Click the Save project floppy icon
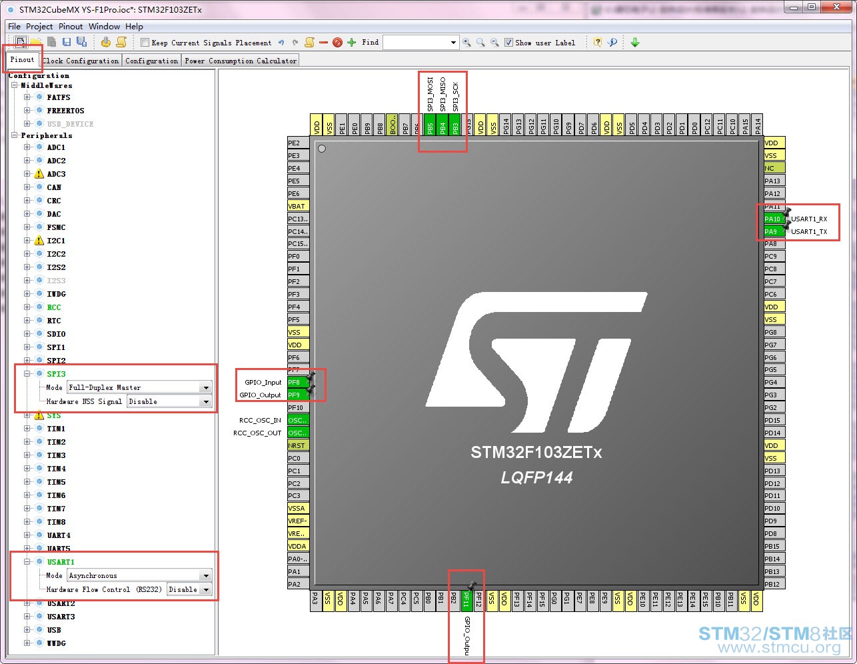857x664 pixels. tap(67, 42)
